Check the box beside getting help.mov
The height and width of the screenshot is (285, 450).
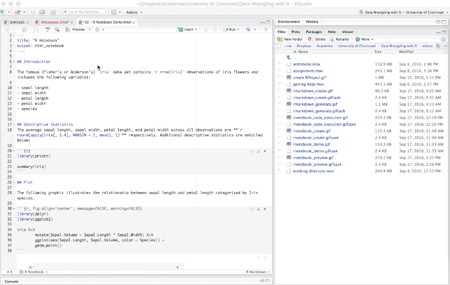(x=279, y=84)
